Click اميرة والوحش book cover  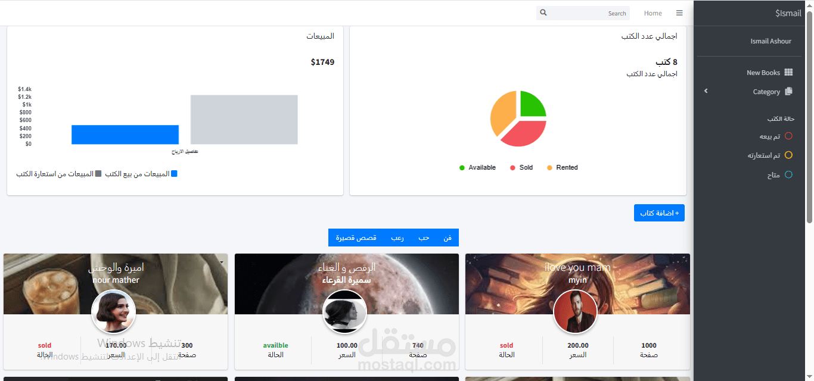point(116,284)
